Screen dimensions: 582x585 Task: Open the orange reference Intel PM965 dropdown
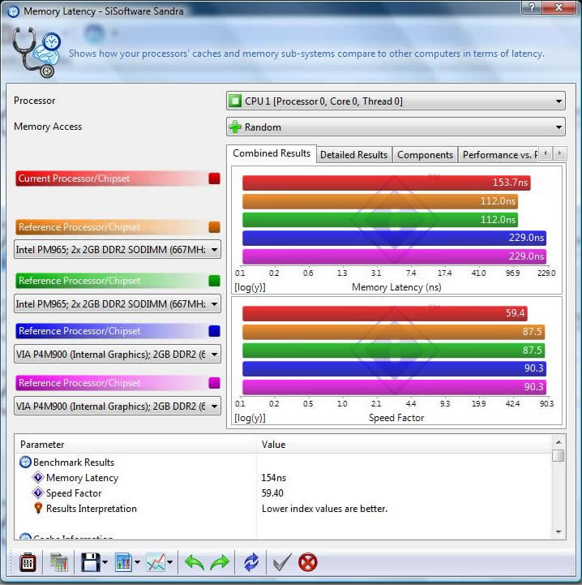pyautogui.click(x=118, y=250)
